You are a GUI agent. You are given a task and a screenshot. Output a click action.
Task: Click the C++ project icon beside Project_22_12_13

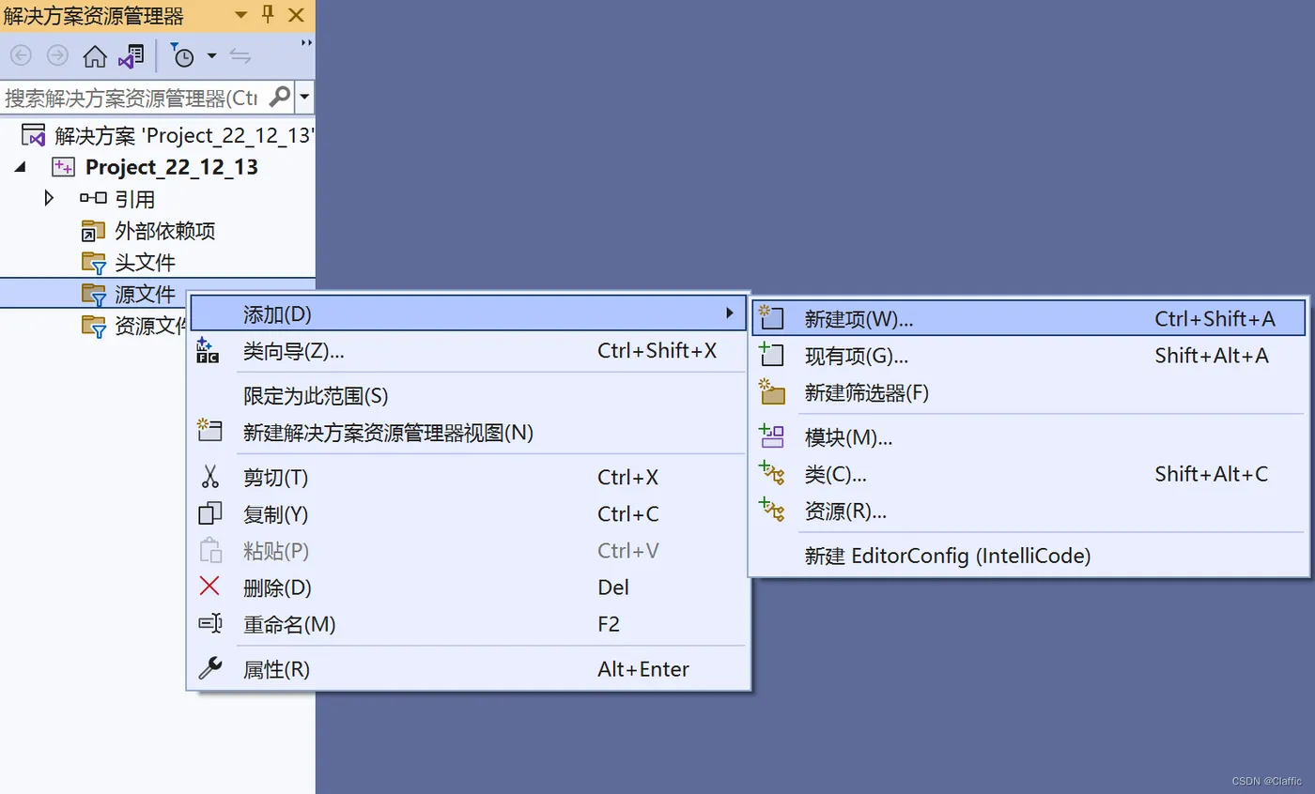(x=63, y=167)
